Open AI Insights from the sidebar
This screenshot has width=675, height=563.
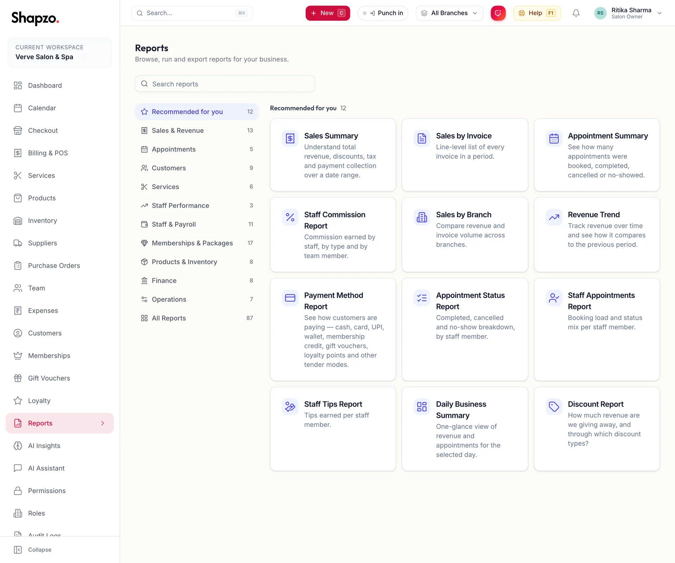point(60,446)
